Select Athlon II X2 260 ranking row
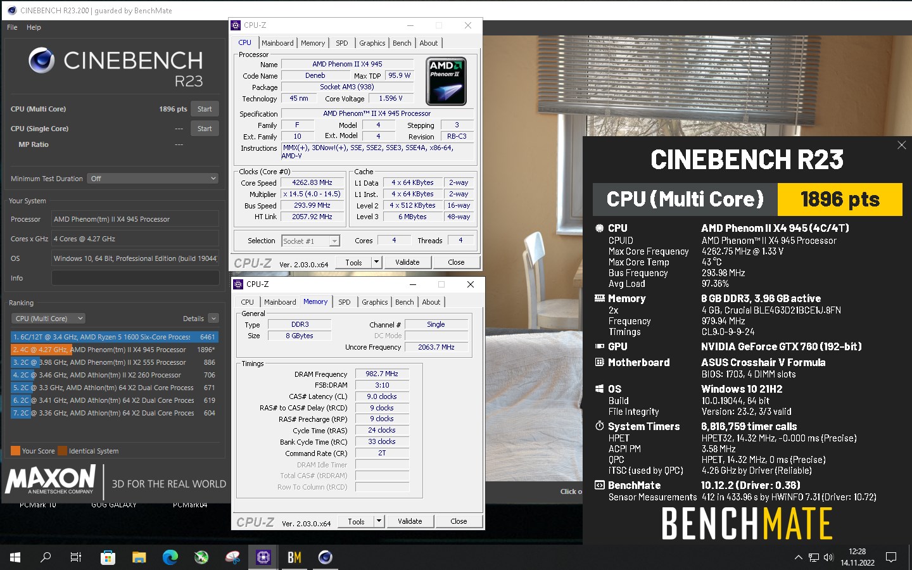This screenshot has width=912, height=570. click(x=115, y=375)
